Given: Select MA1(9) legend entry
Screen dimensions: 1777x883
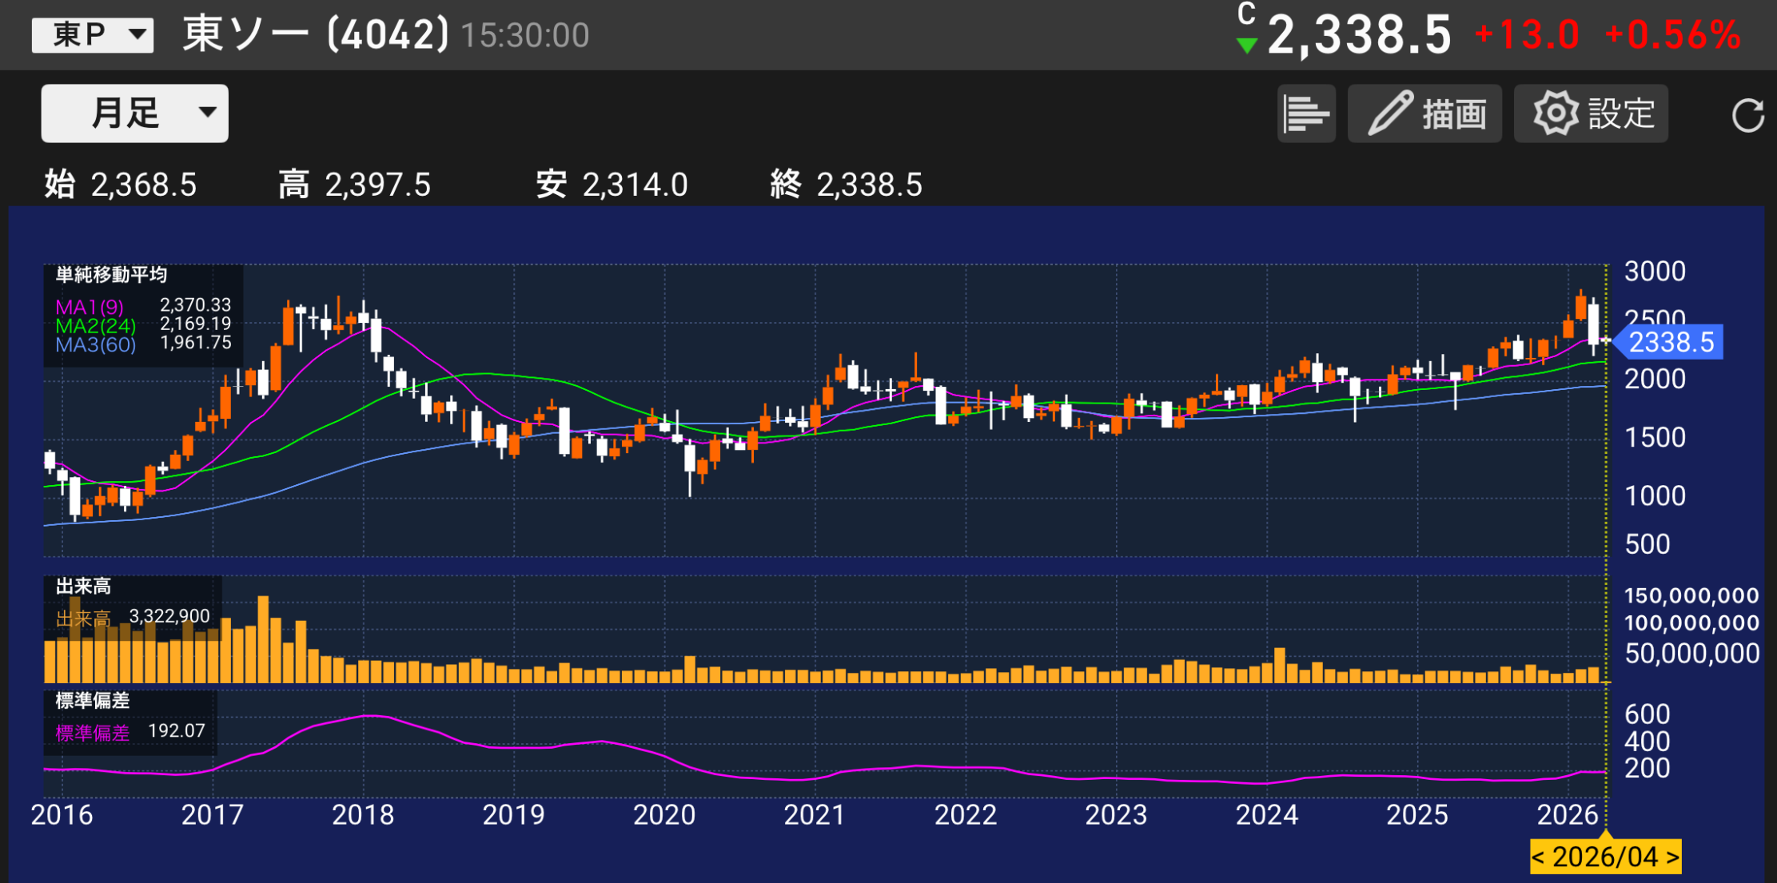Looking at the screenshot, I should [90, 307].
